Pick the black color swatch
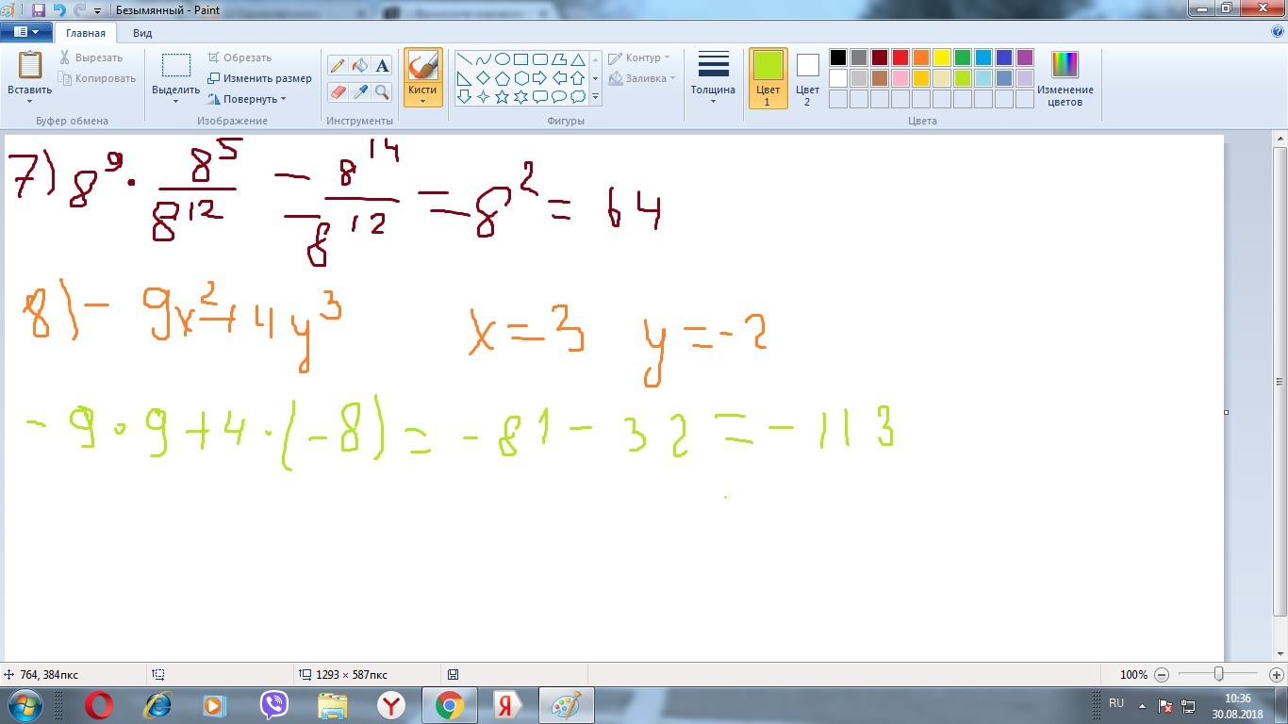 pyautogui.click(x=838, y=58)
